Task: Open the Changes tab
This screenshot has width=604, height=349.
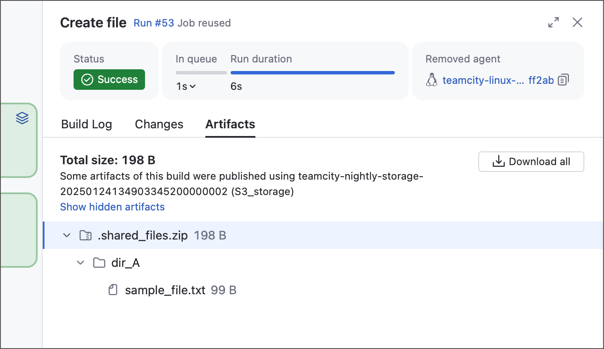Action: [x=159, y=124]
